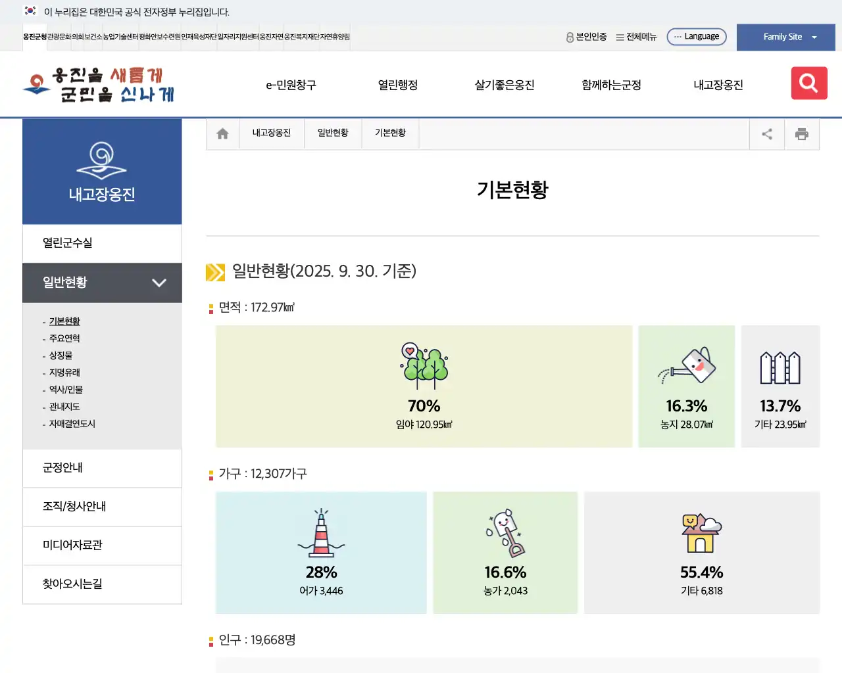Screen dimensions: 842x673
Task: Click the 내고장옹진 breadcrumb link
Action: point(271,132)
